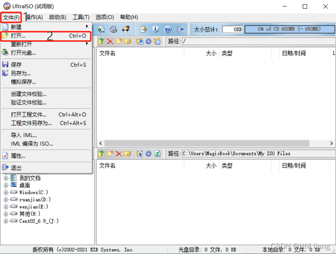
Task: Click the local 路径 field with My ISO Files
Action: point(259,153)
